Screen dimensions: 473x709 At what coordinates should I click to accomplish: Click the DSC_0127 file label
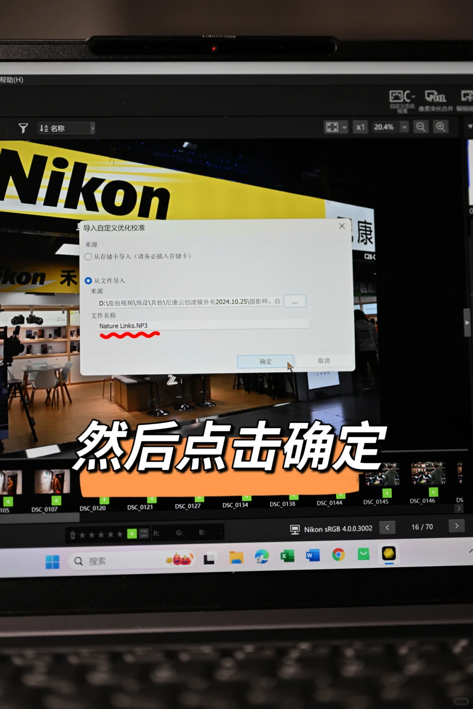pyautogui.click(x=188, y=506)
